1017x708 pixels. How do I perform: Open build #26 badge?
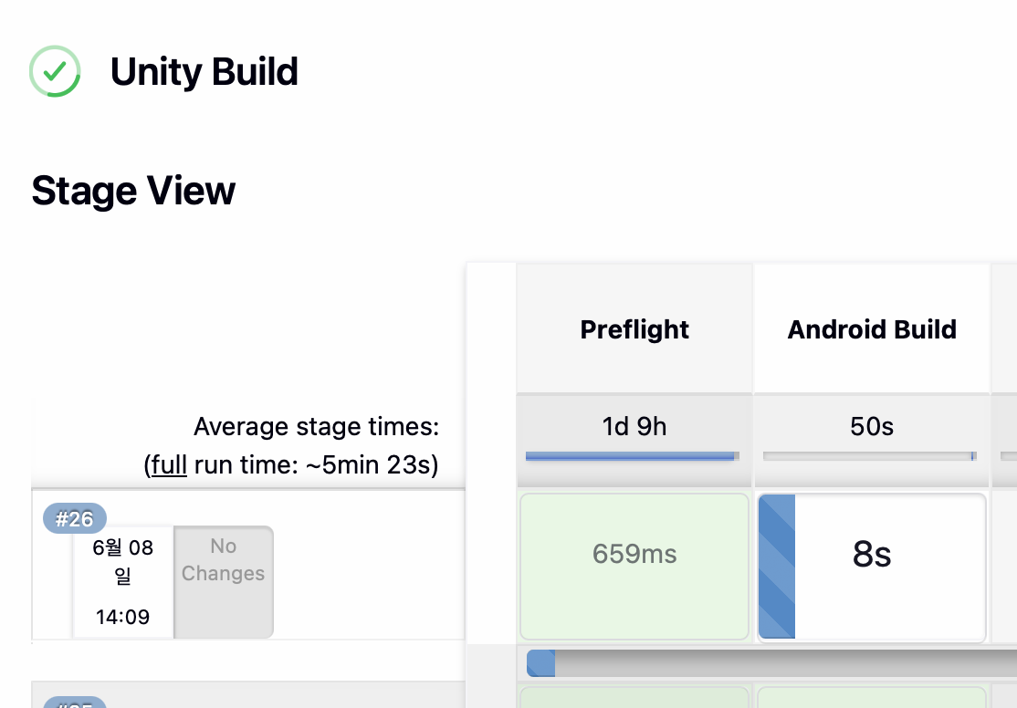click(75, 518)
